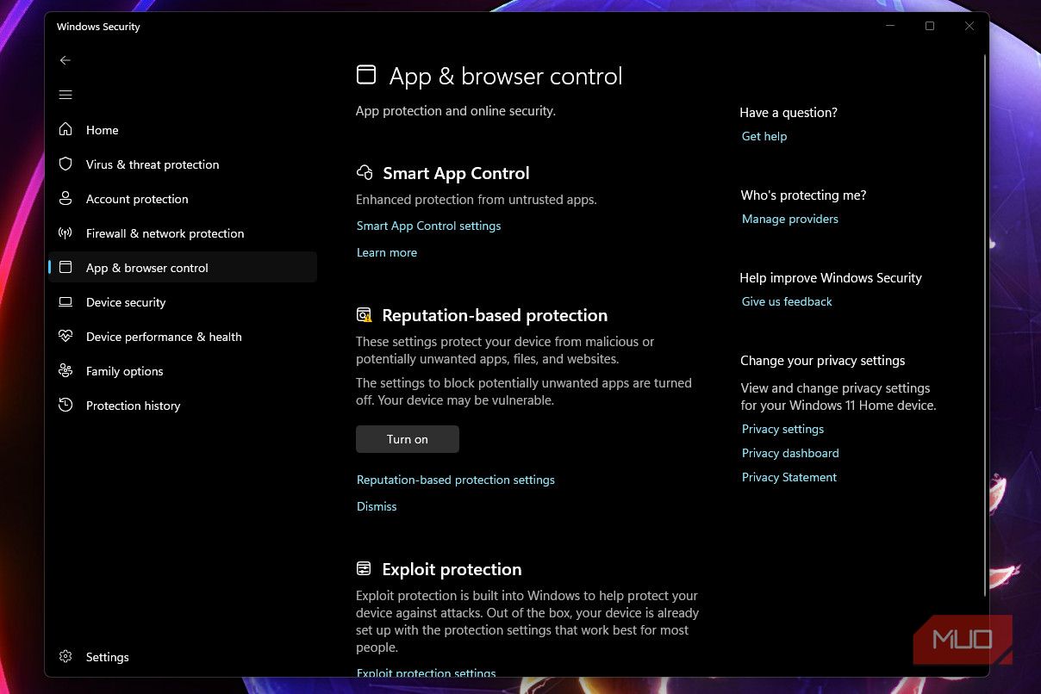
Task: Select Family options in the sidebar
Action: tap(183, 370)
